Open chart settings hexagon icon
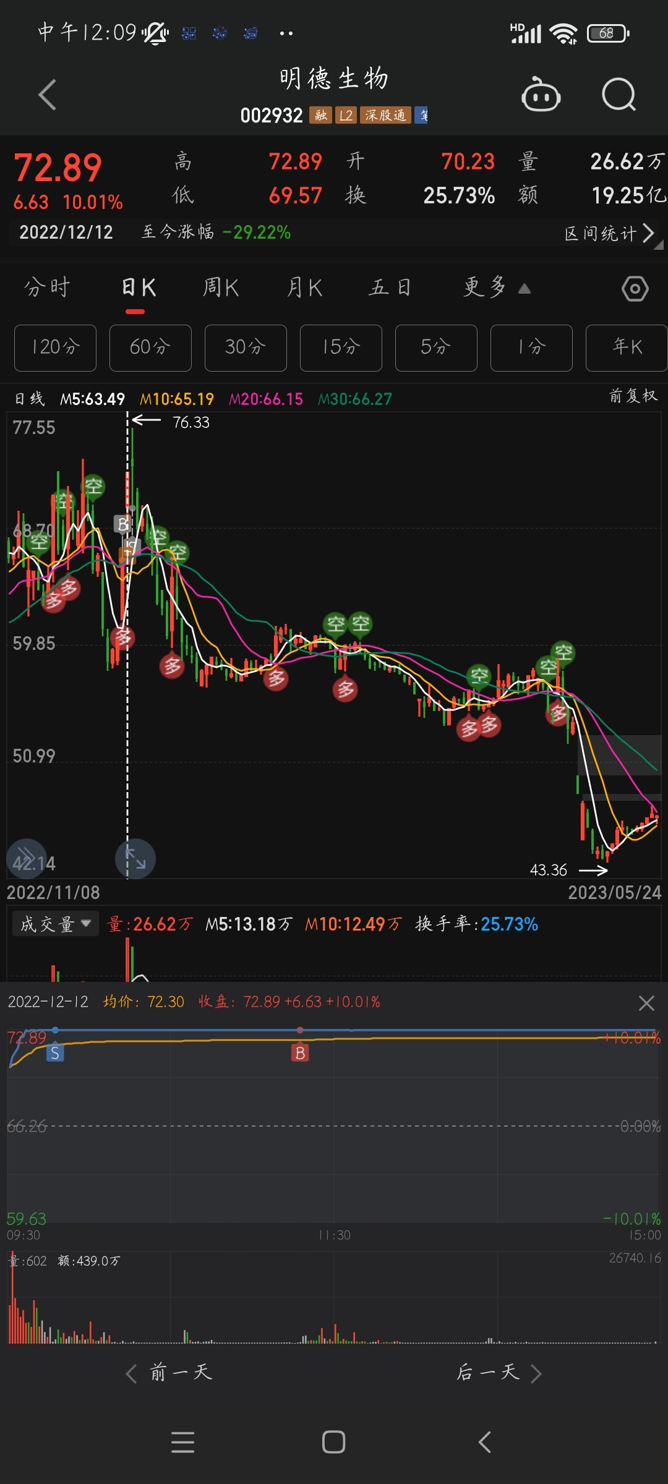This screenshot has height=1484, width=668. coord(635,288)
